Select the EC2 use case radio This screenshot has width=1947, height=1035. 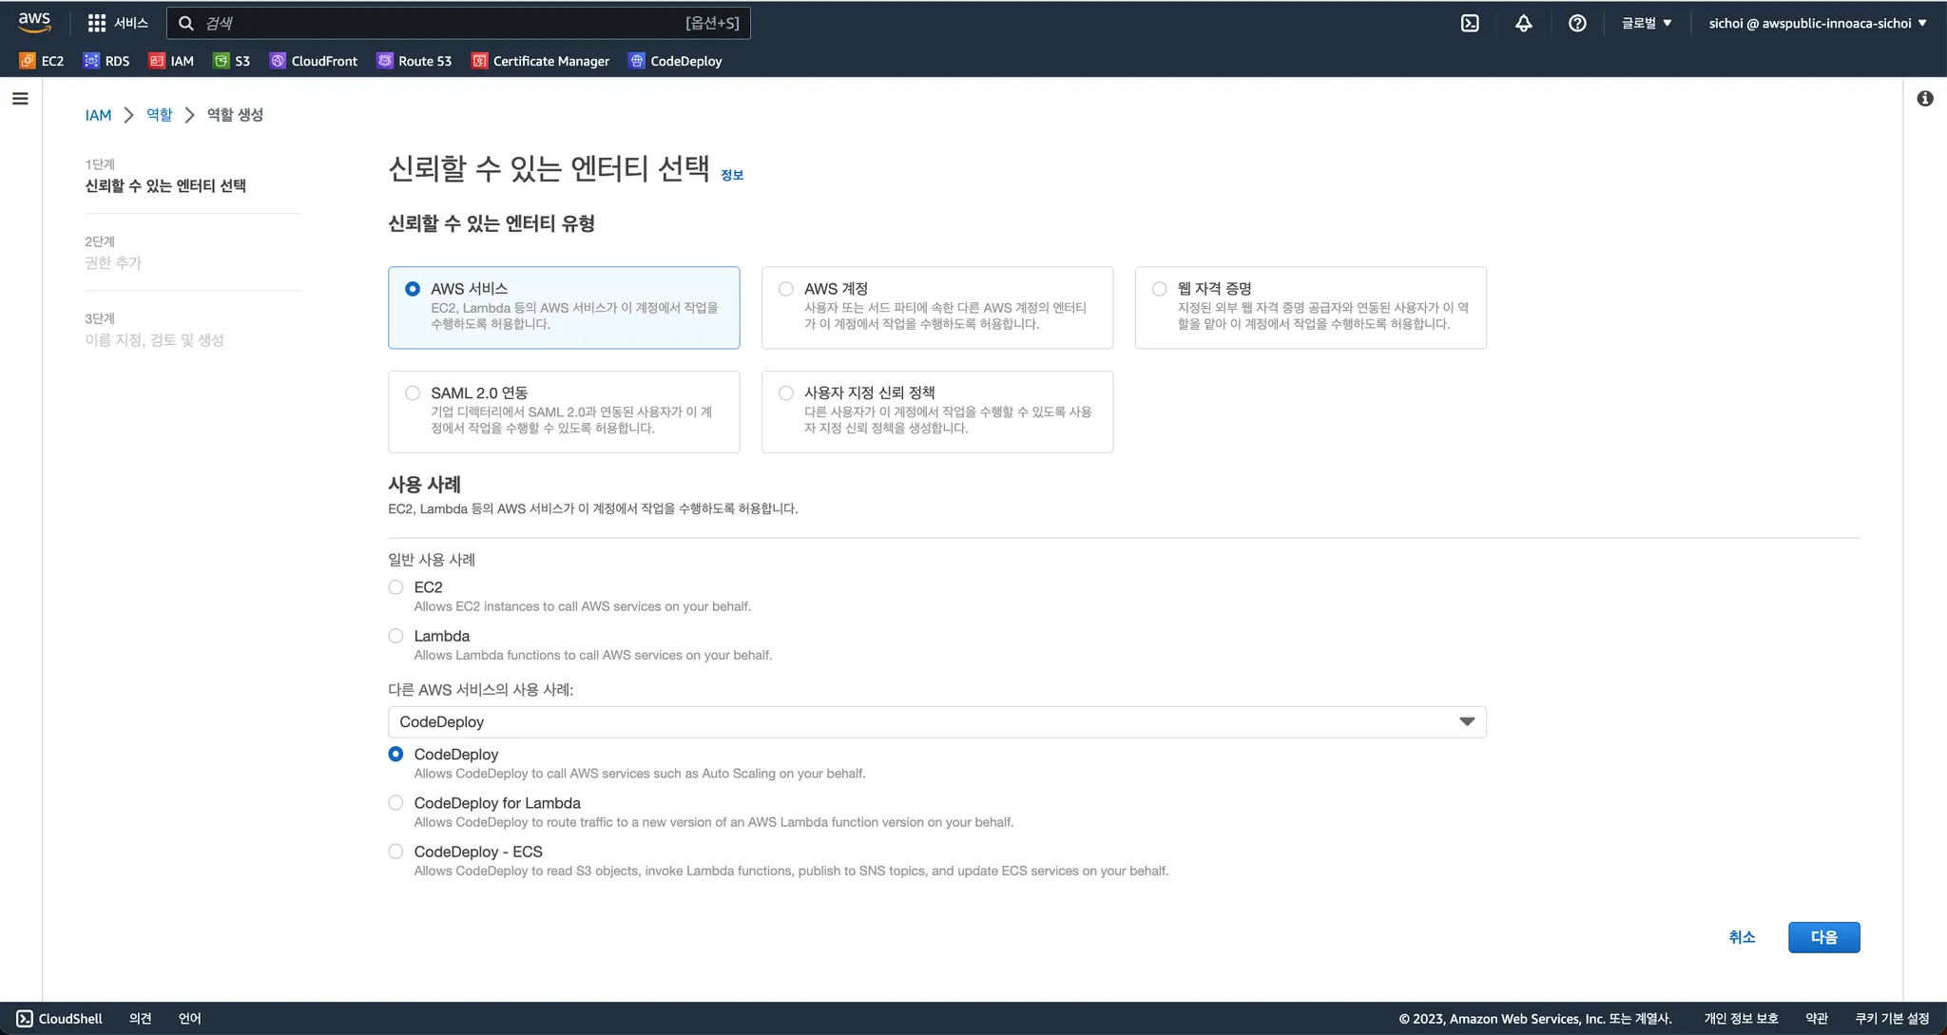click(395, 587)
